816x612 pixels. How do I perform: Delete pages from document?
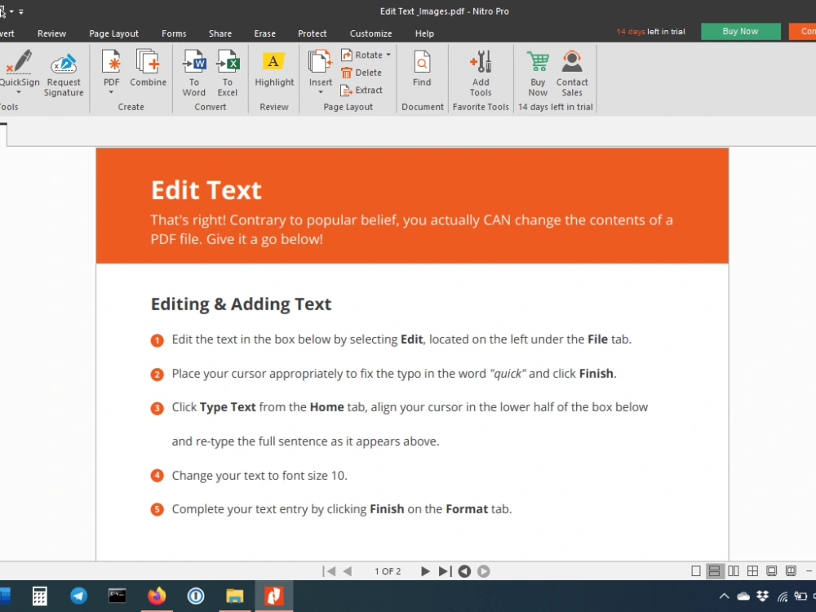pos(361,73)
